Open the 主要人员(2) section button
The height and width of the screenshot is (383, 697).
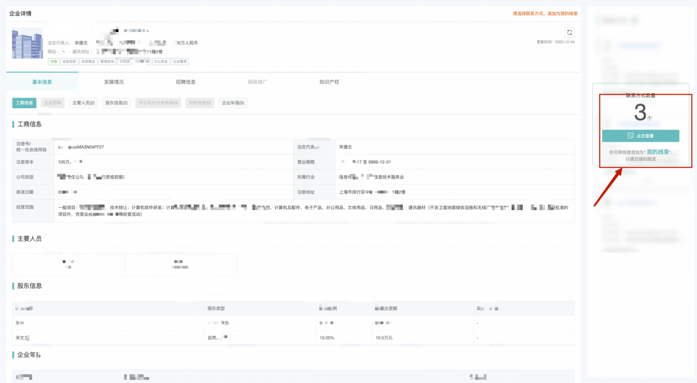coord(83,103)
